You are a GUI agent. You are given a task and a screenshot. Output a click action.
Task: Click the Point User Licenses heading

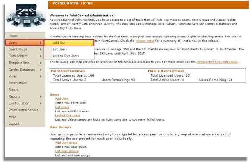coord(68,71)
